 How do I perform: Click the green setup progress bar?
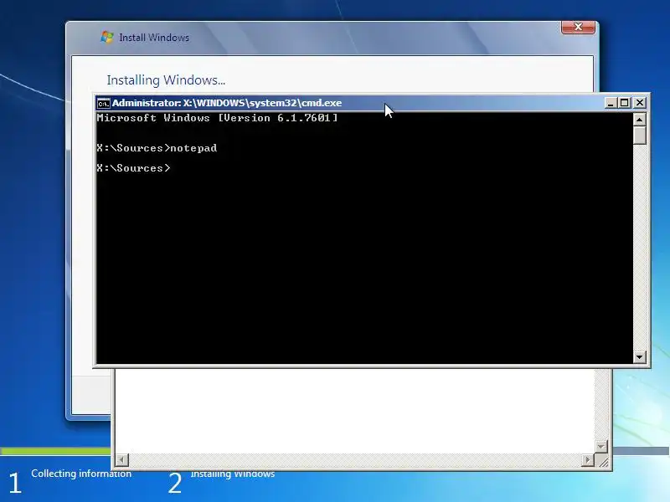click(x=55, y=451)
